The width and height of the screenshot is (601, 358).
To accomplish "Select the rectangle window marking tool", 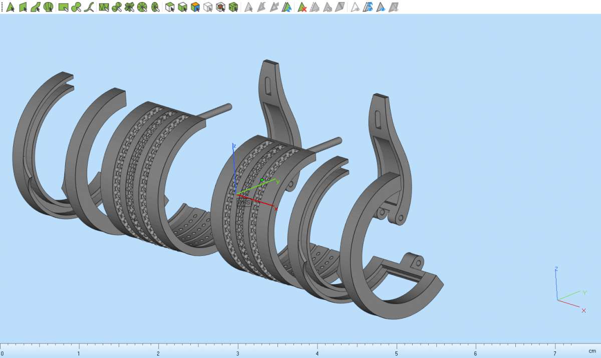I will (x=63, y=7).
